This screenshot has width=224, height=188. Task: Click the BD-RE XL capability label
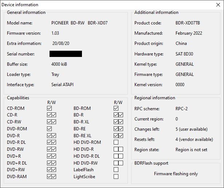(x=82, y=135)
